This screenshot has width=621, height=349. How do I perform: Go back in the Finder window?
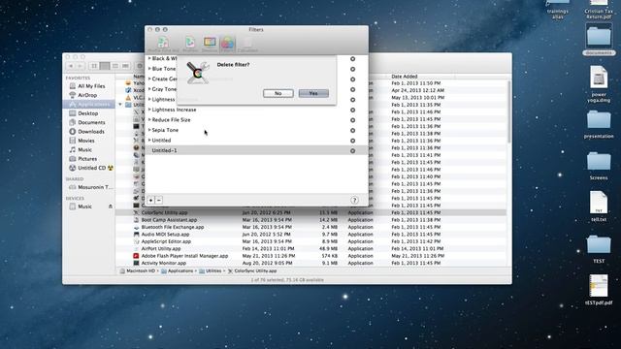coord(71,66)
